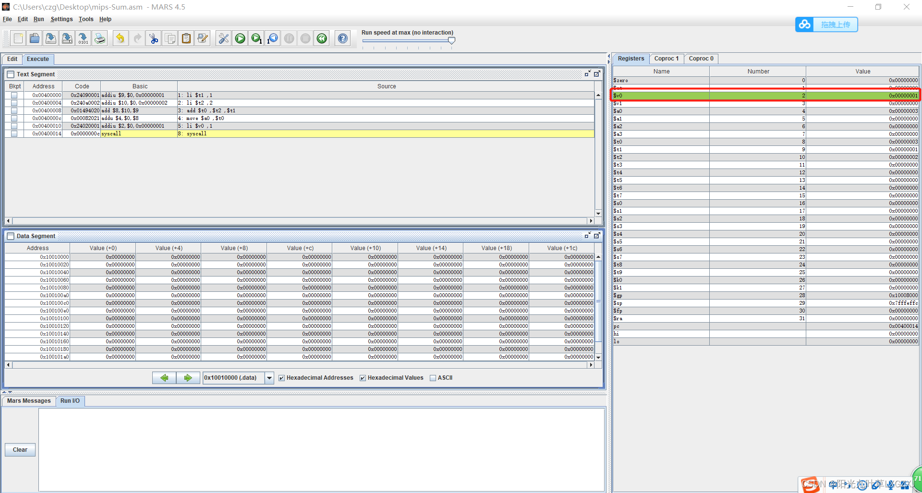
Task: Click the Run I/O output text area
Action: tap(321, 449)
